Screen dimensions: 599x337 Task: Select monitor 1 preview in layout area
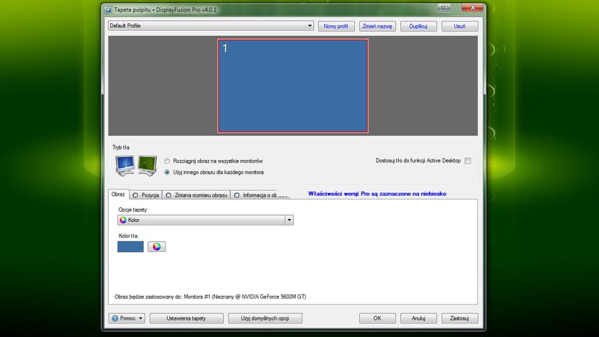click(293, 86)
